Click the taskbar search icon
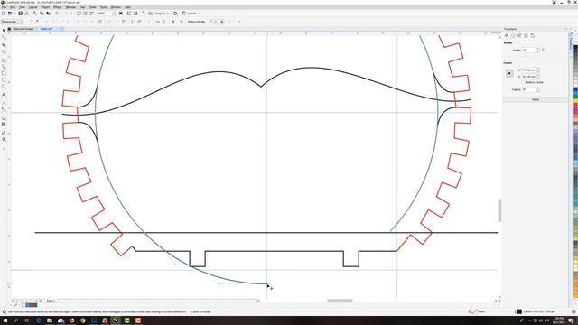Image resolution: width=578 pixels, height=325 pixels. 16,320
